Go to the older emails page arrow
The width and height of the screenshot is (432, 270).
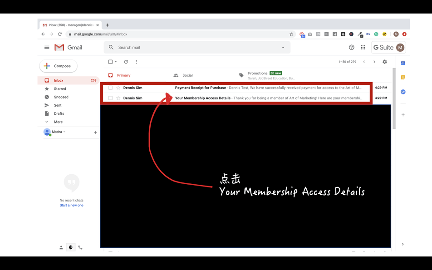(374, 62)
